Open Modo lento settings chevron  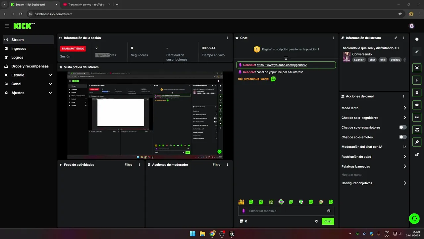(x=405, y=108)
